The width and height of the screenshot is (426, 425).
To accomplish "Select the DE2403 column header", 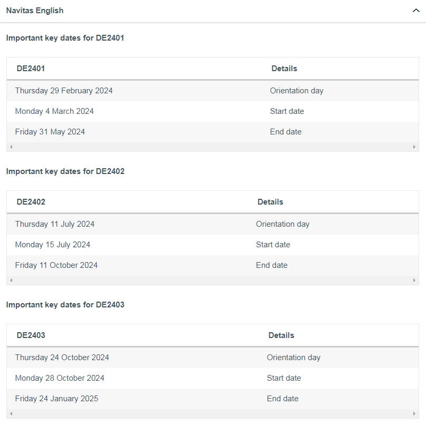I will click(x=31, y=335).
